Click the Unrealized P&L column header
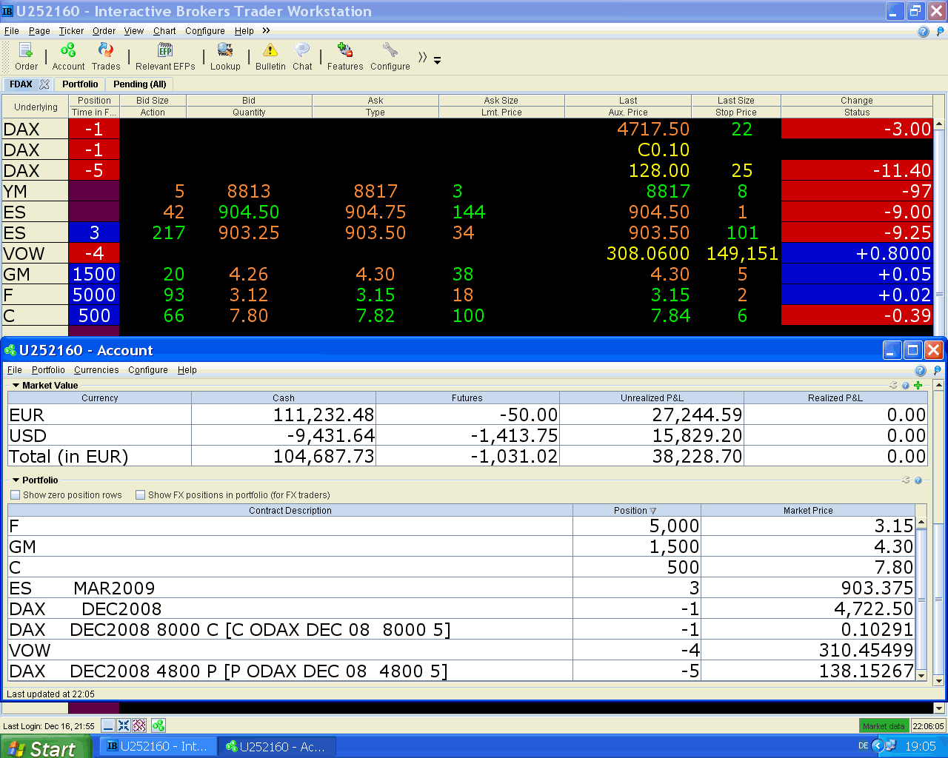 [652, 398]
